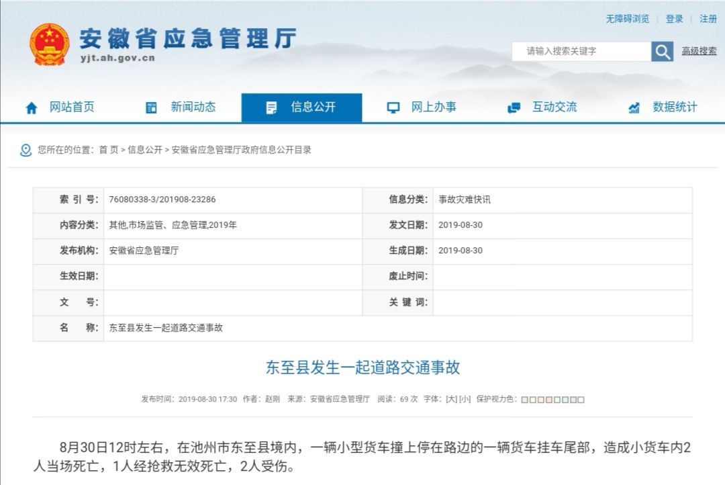Screen dimensions: 725x485
Task: Click the monitor icon beside 网上办事
Action: tap(393, 107)
